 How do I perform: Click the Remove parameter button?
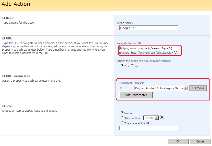[198, 88]
